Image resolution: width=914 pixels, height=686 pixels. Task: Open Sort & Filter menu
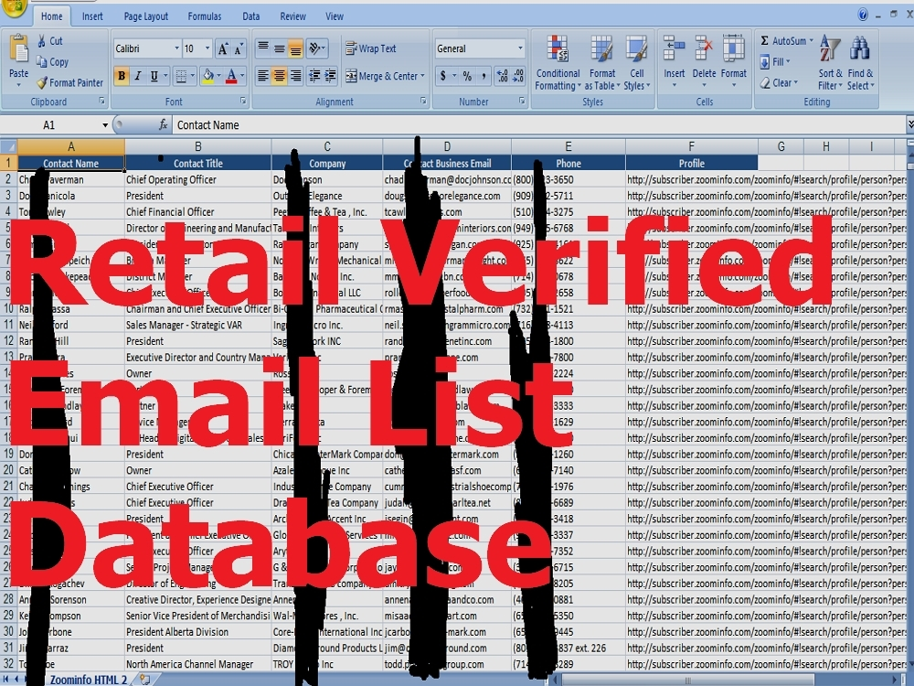click(x=830, y=62)
